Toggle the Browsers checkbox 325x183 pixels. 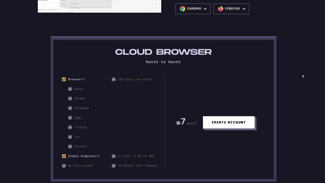click(x=64, y=79)
